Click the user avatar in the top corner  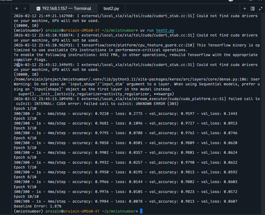[231, 1]
